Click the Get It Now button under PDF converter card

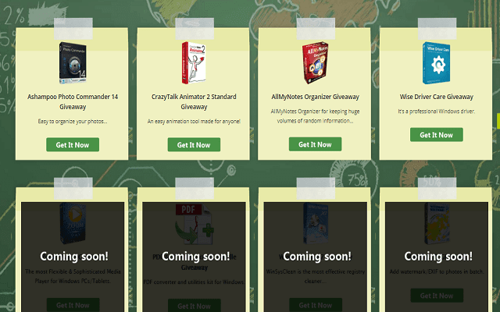click(193, 305)
